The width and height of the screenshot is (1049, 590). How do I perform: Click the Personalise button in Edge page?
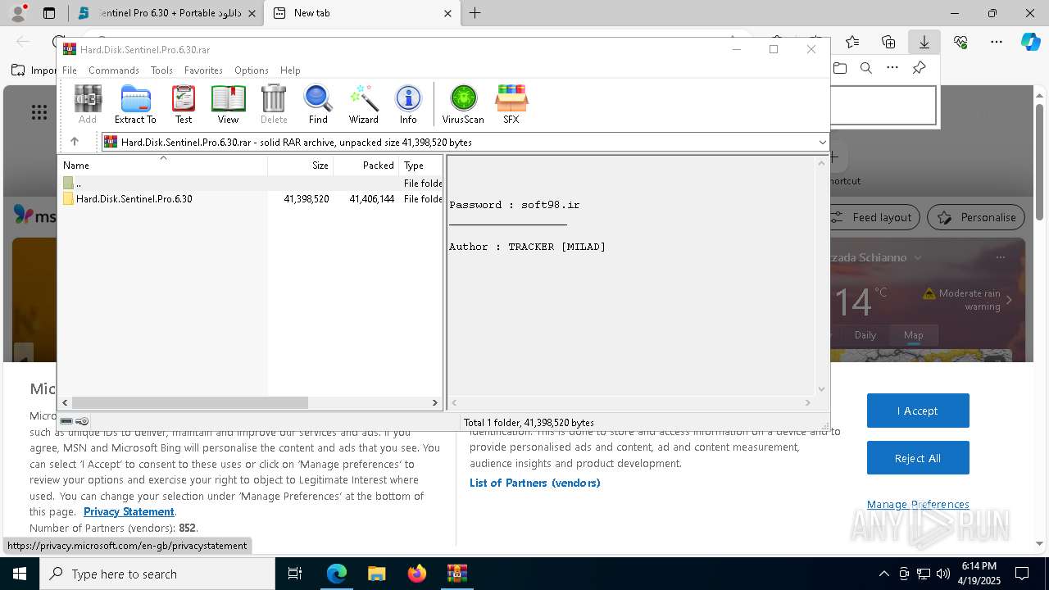click(x=976, y=217)
